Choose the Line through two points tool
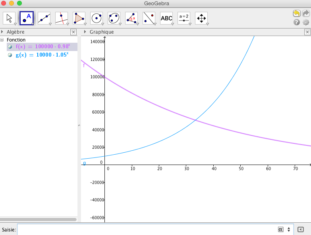Image resolution: width=311 pixels, height=235 pixels. [44, 18]
